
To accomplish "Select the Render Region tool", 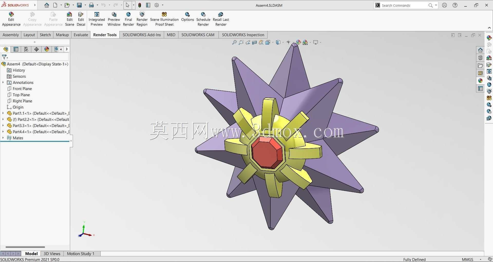I will coord(142,19).
